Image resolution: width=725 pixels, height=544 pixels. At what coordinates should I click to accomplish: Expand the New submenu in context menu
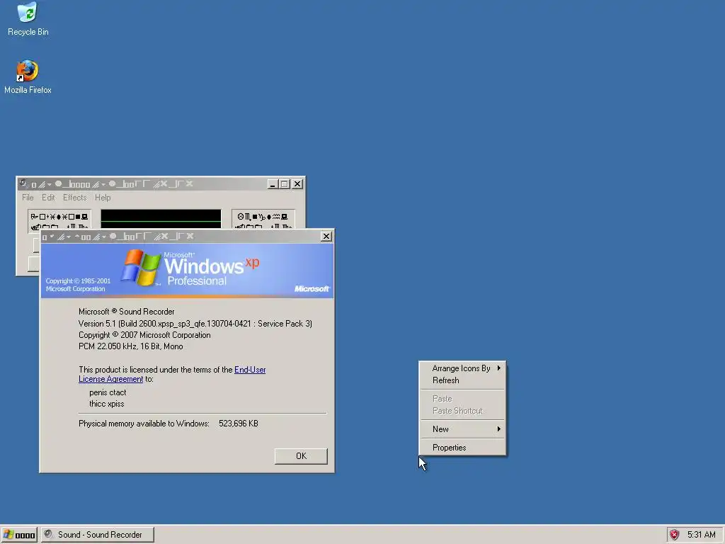pos(462,429)
